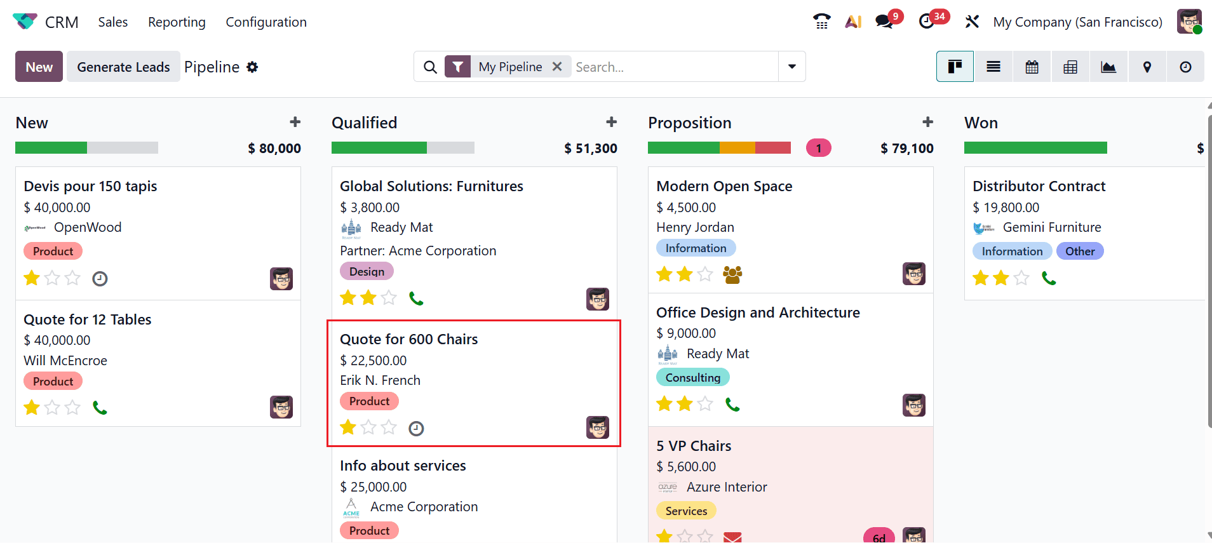Click Generate Leads
The image size is (1212, 543).
[x=123, y=66]
